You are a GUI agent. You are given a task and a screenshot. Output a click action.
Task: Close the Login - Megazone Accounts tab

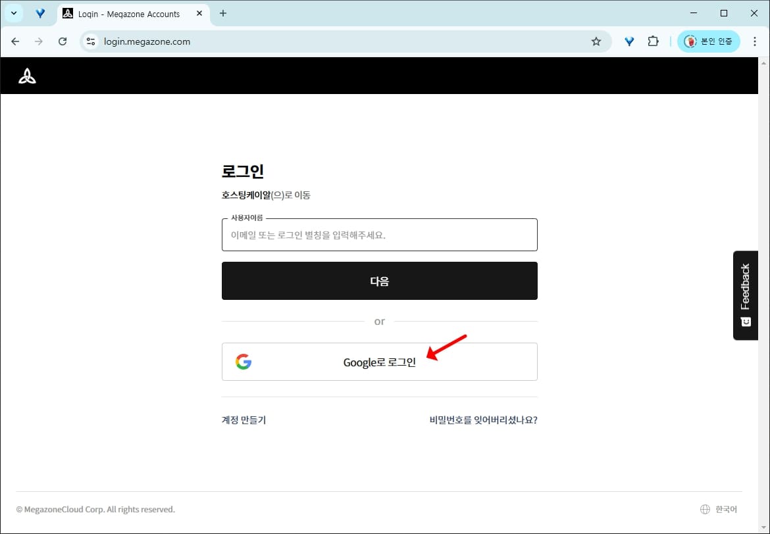tap(199, 14)
